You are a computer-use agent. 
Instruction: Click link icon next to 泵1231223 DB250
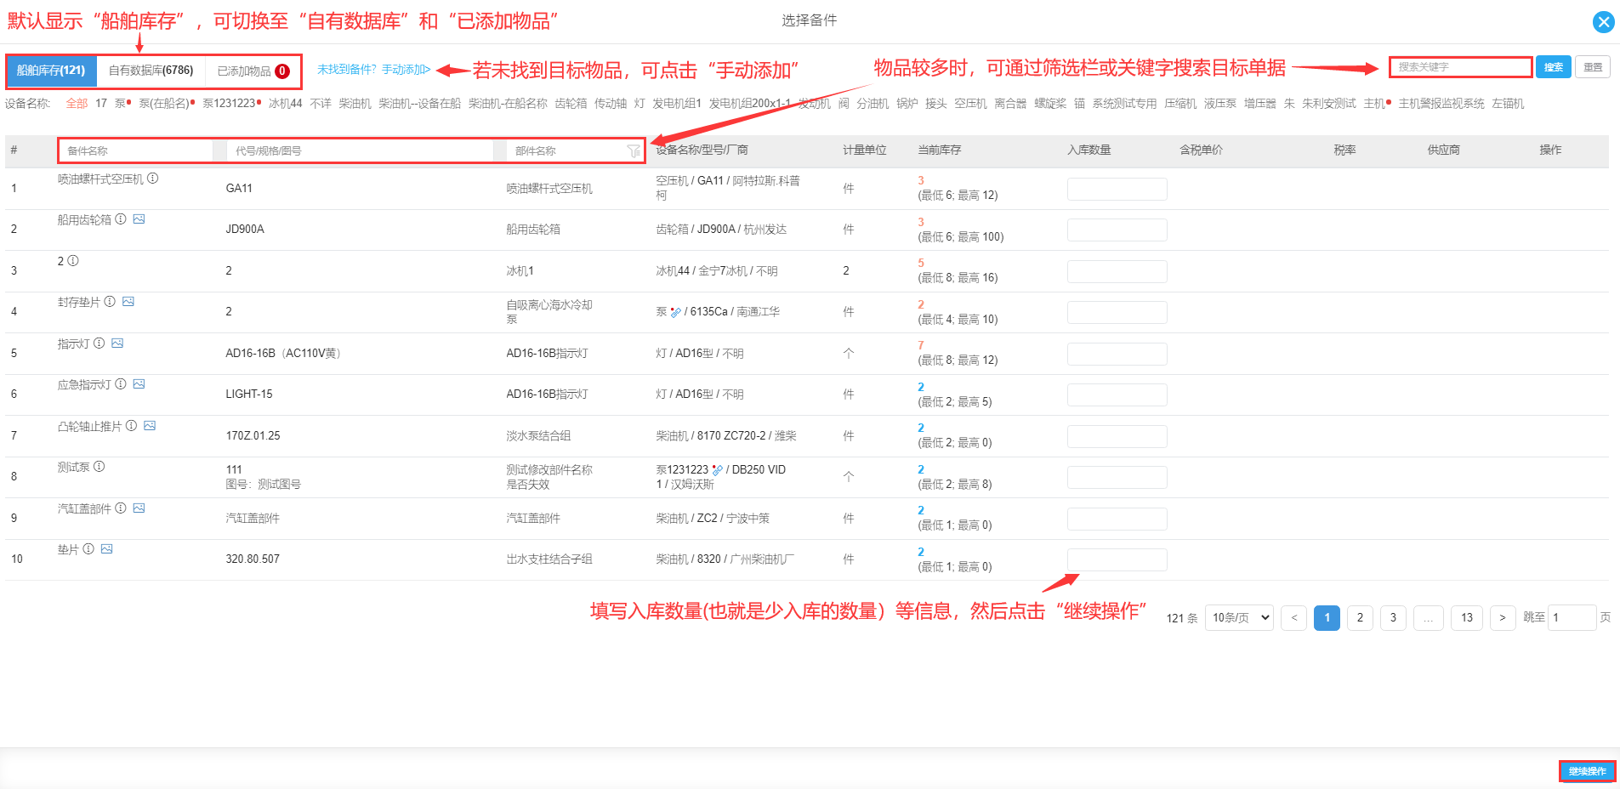(718, 470)
